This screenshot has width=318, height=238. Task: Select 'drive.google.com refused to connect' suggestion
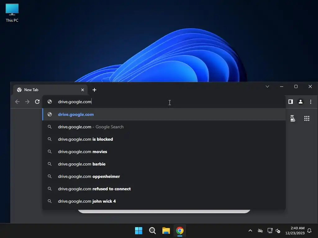click(164, 189)
